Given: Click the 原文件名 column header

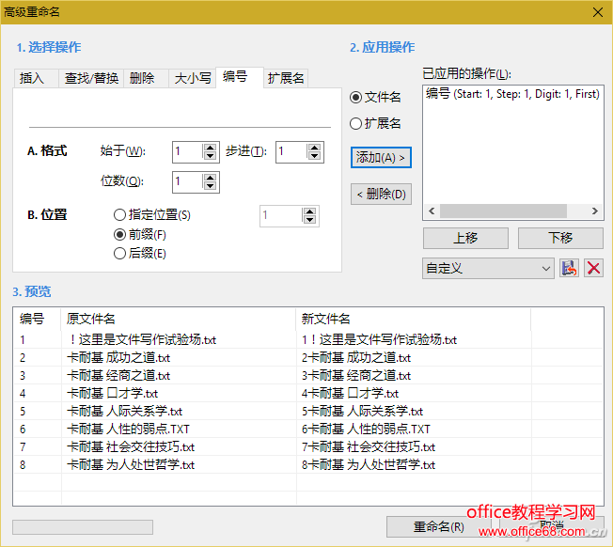Looking at the screenshot, I should coord(179,319).
